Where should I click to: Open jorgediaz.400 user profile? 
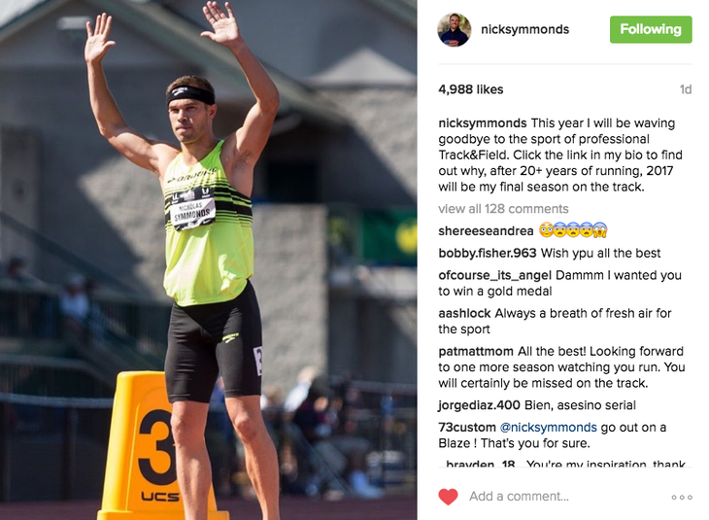tap(479, 405)
